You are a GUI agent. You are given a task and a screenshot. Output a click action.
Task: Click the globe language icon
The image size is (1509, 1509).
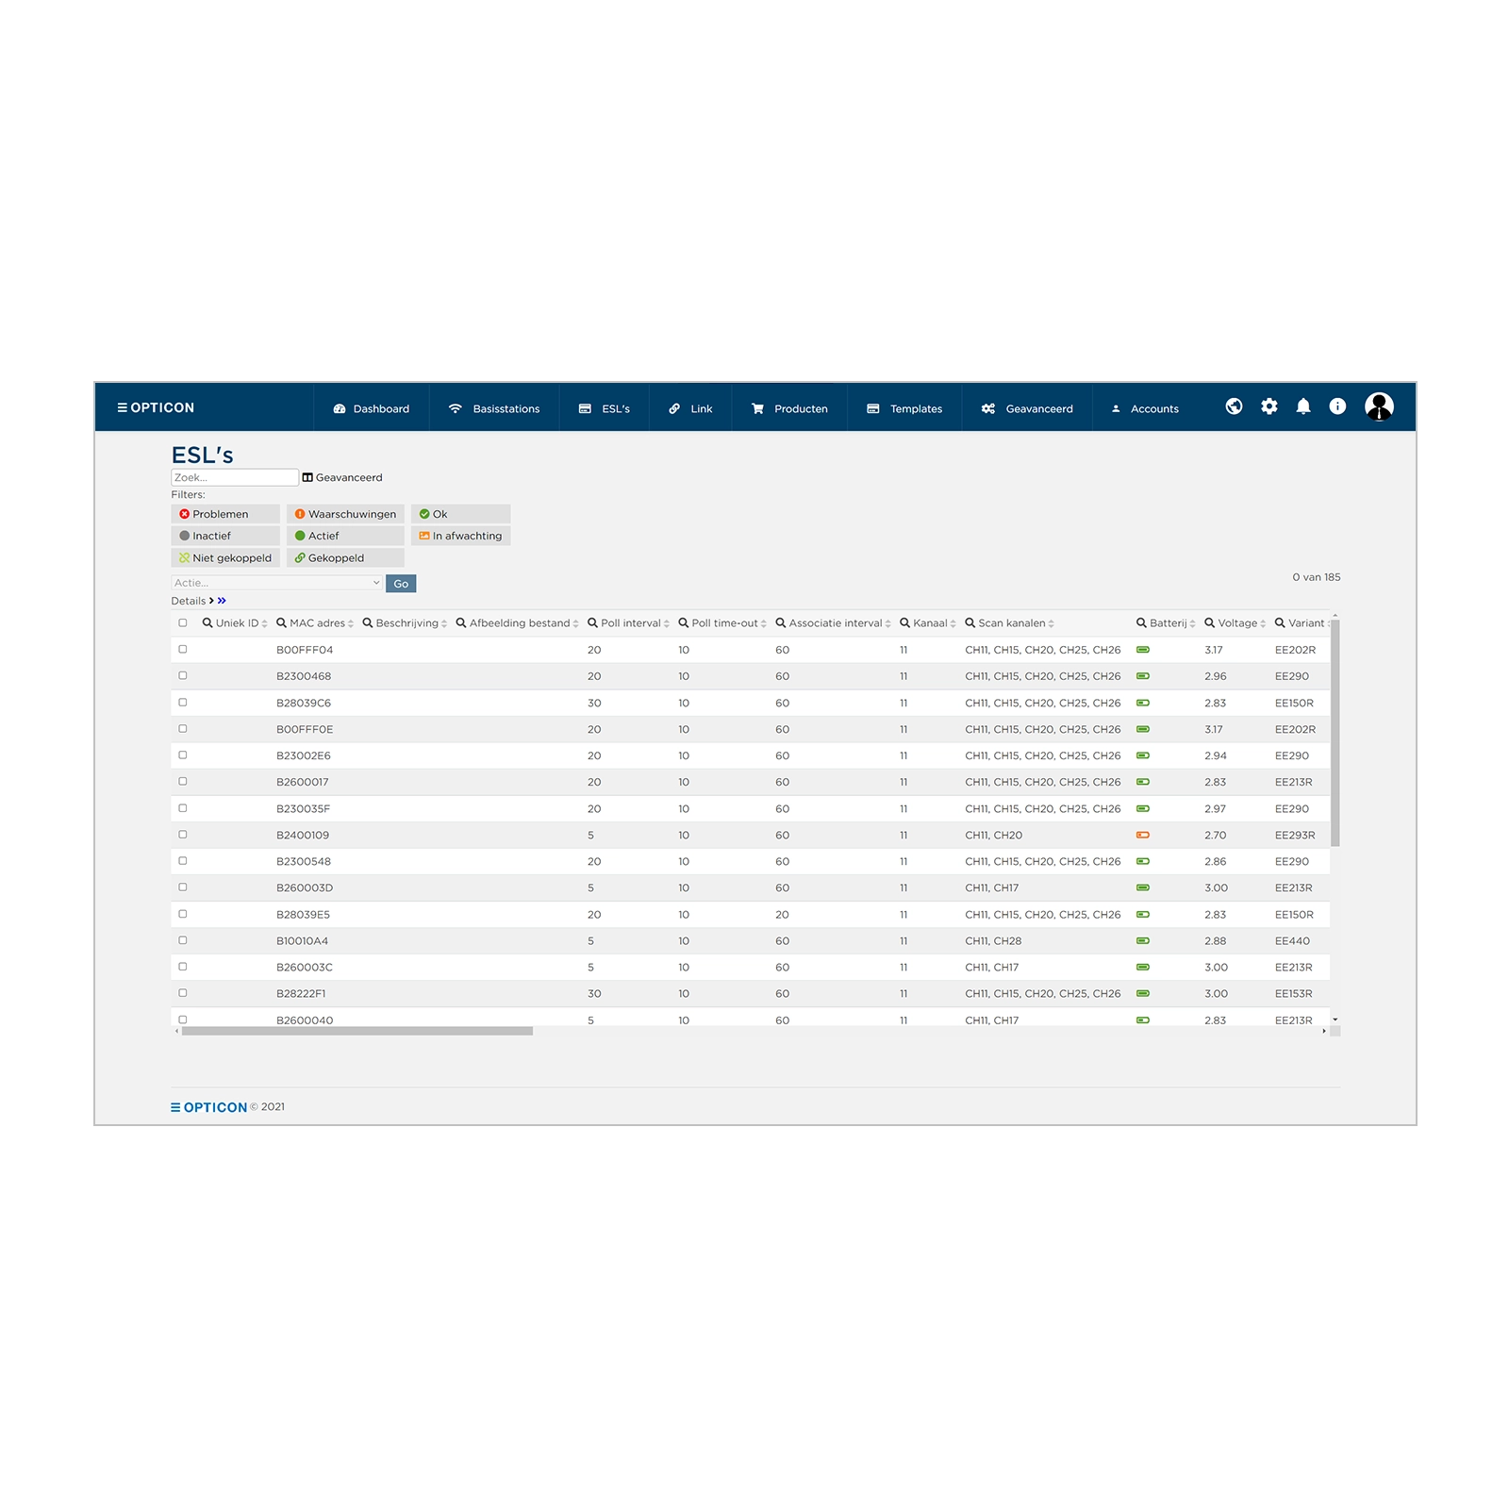[x=1234, y=406]
